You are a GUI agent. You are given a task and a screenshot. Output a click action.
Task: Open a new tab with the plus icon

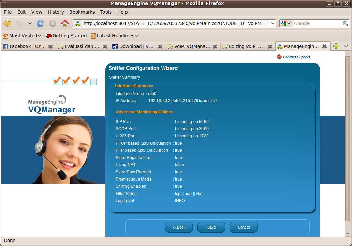click(336, 46)
